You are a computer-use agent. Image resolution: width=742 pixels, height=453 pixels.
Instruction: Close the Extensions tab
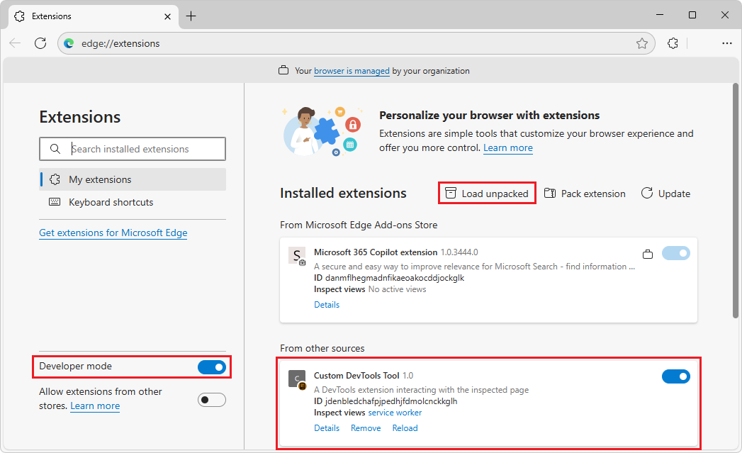pyautogui.click(x=167, y=16)
